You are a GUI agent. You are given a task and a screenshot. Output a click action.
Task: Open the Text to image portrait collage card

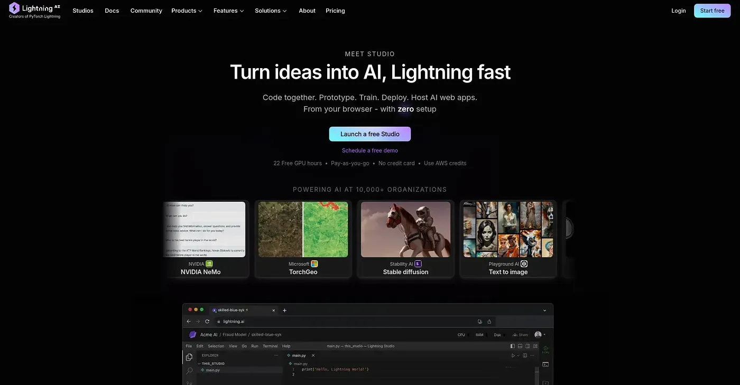point(508,239)
